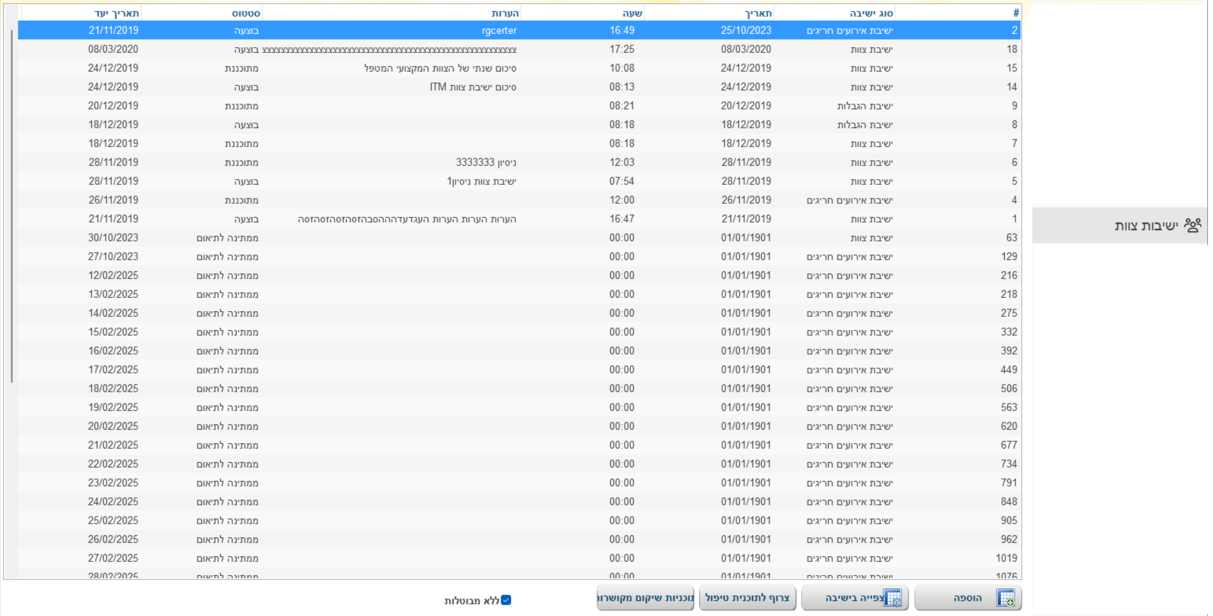This screenshot has width=1213, height=616.
Task: Sort by the סטטוס column header
Action: [x=245, y=13]
